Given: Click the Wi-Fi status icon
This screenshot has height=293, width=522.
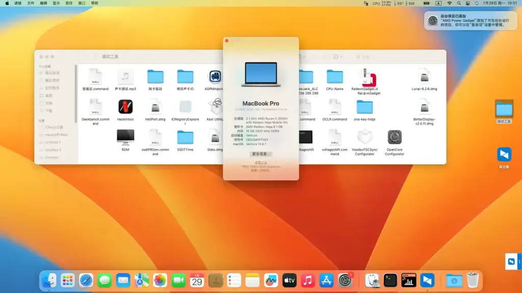Looking at the screenshot, I should pos(450,4).
